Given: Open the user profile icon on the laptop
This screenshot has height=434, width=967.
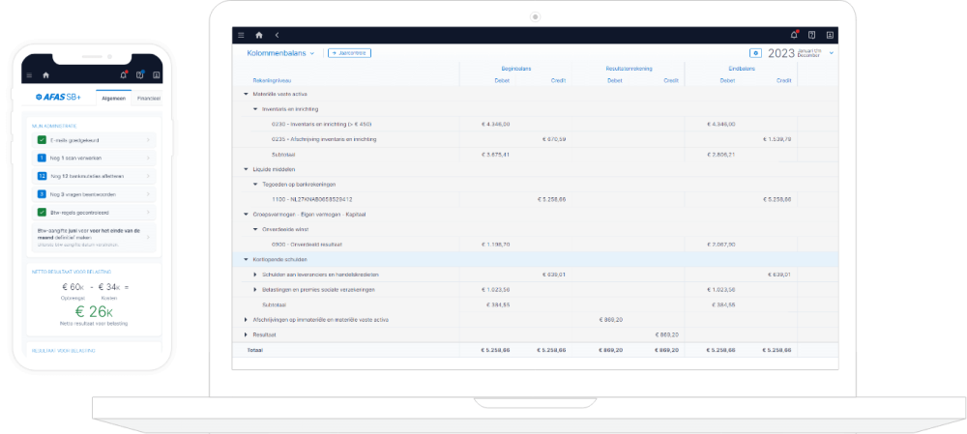Looking at the screenshot, I should [830, 35].
